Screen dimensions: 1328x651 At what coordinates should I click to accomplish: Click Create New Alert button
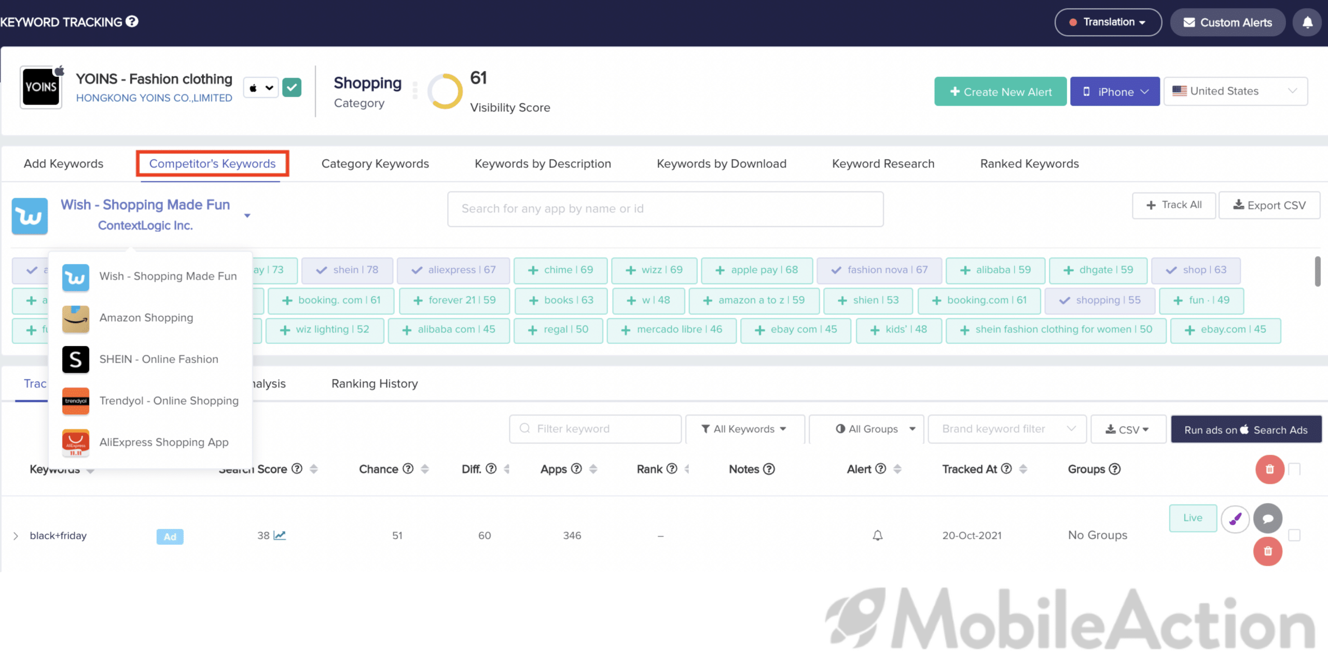1000,92
